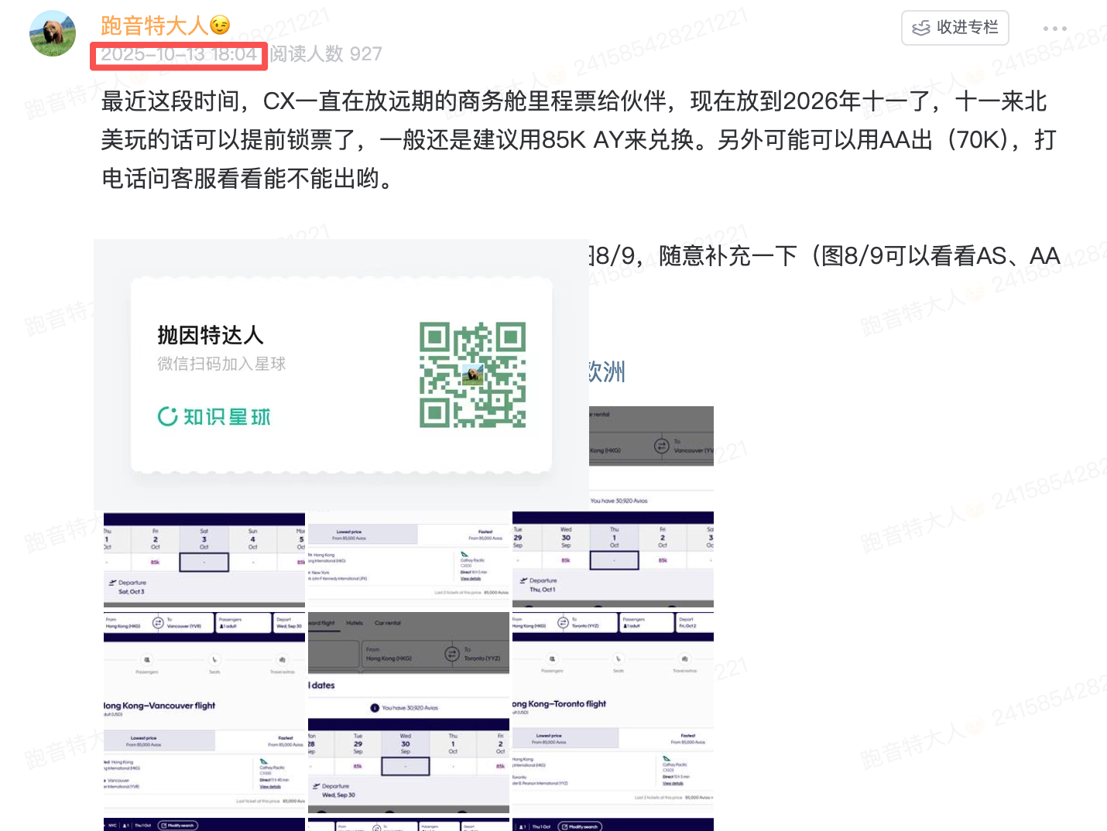Click the post timestamp 2025-10-13 18:04

click(179, 54)
